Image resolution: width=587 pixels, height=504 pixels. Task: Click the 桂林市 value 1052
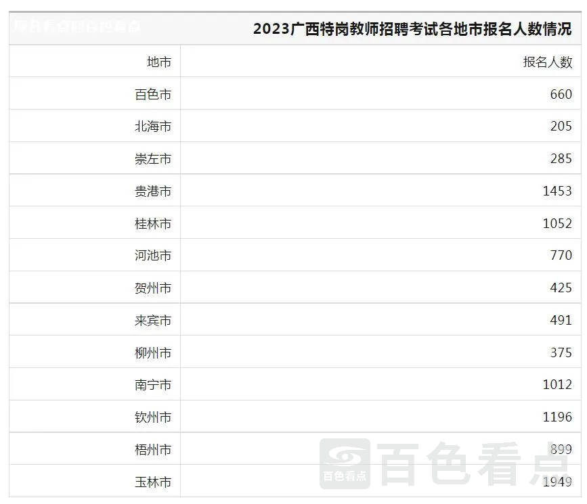tap(557, 223)
